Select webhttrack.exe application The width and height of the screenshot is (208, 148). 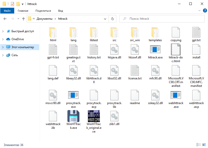(176, 99)
